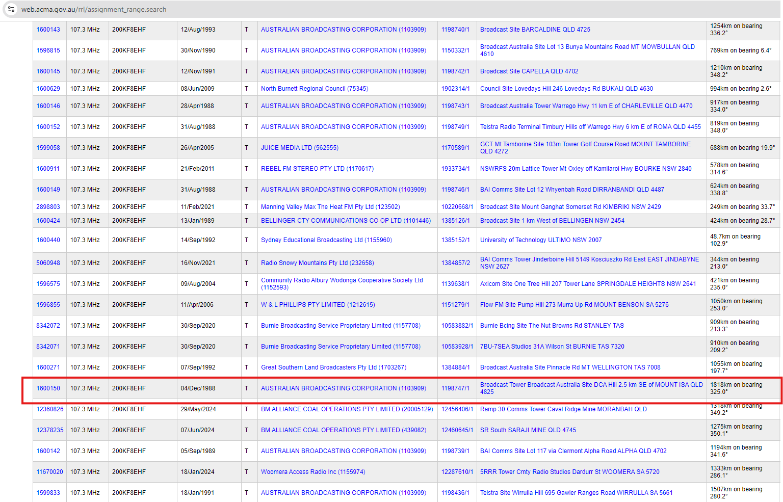Open site ID 1198747/1 link
This screenshot has height=502, width=783.
pyautogui.click(x=455, y=388)
